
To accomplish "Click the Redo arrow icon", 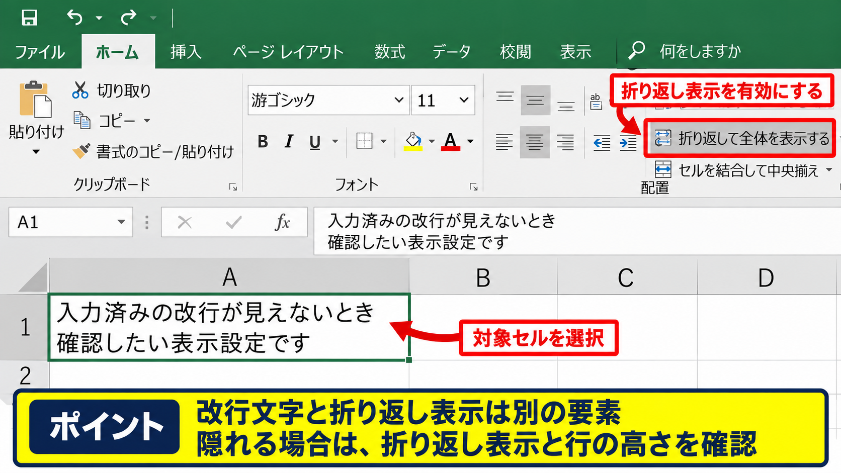I will (x=128, y=18).
